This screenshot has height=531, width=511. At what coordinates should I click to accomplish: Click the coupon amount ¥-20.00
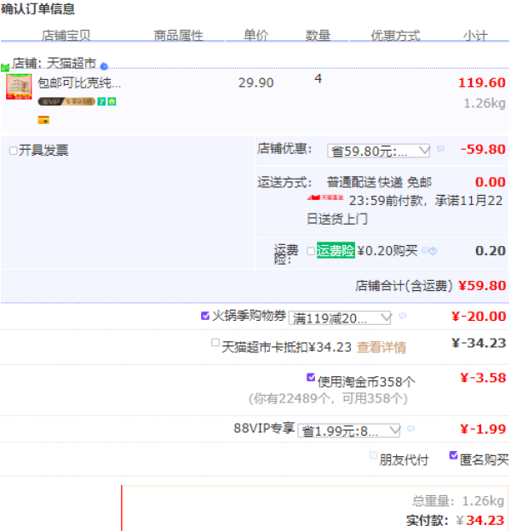tap(479, 317)
